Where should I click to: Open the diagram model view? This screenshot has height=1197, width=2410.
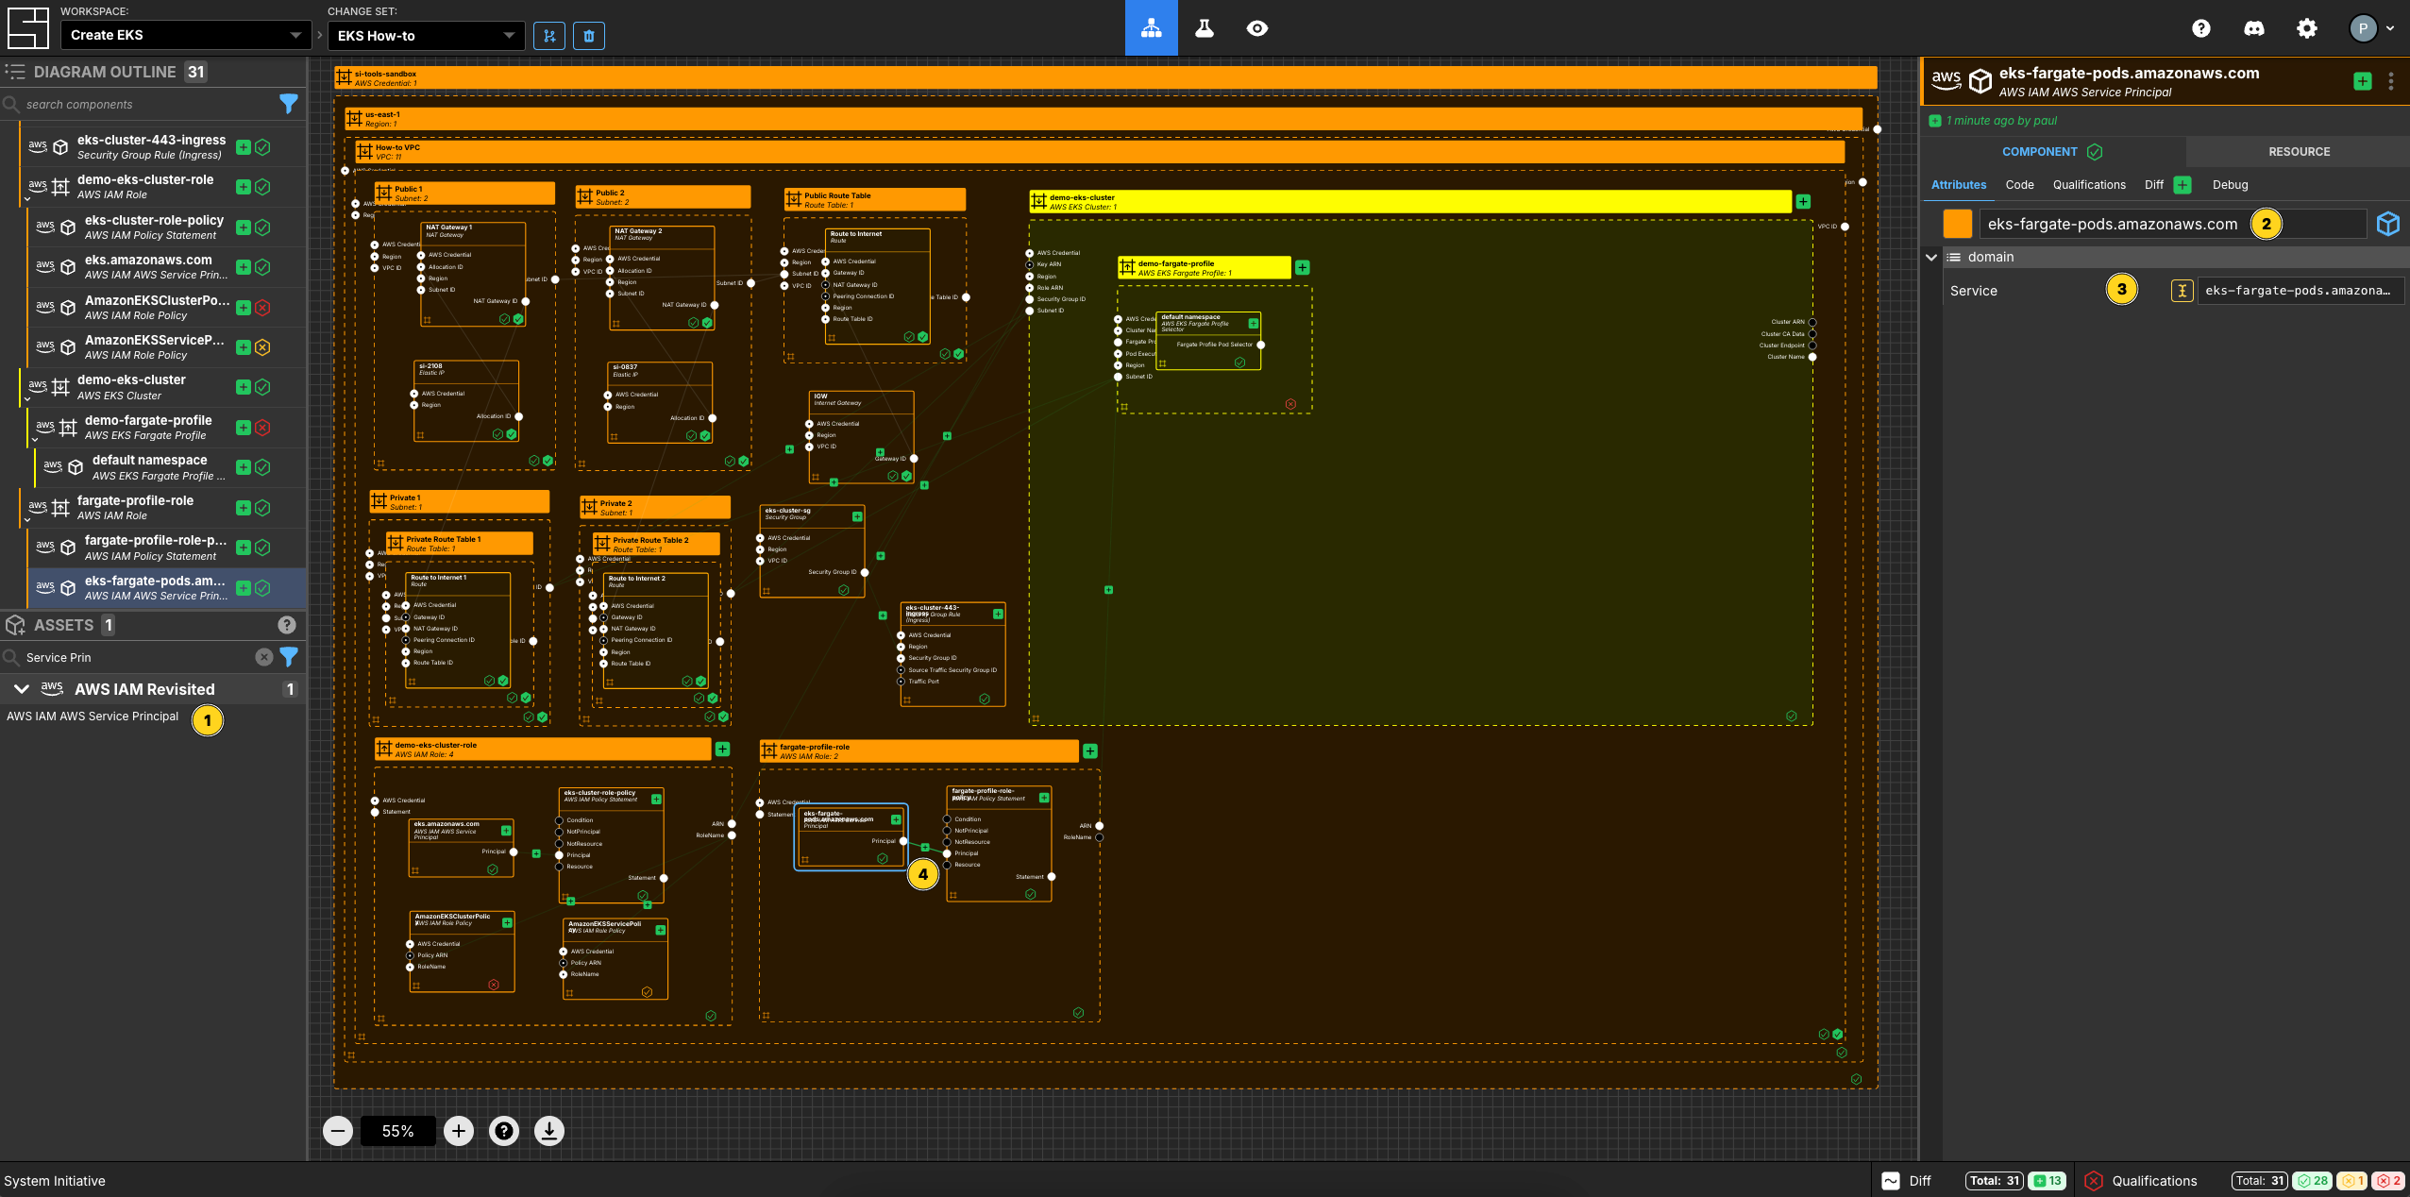tap(1151, 27)
